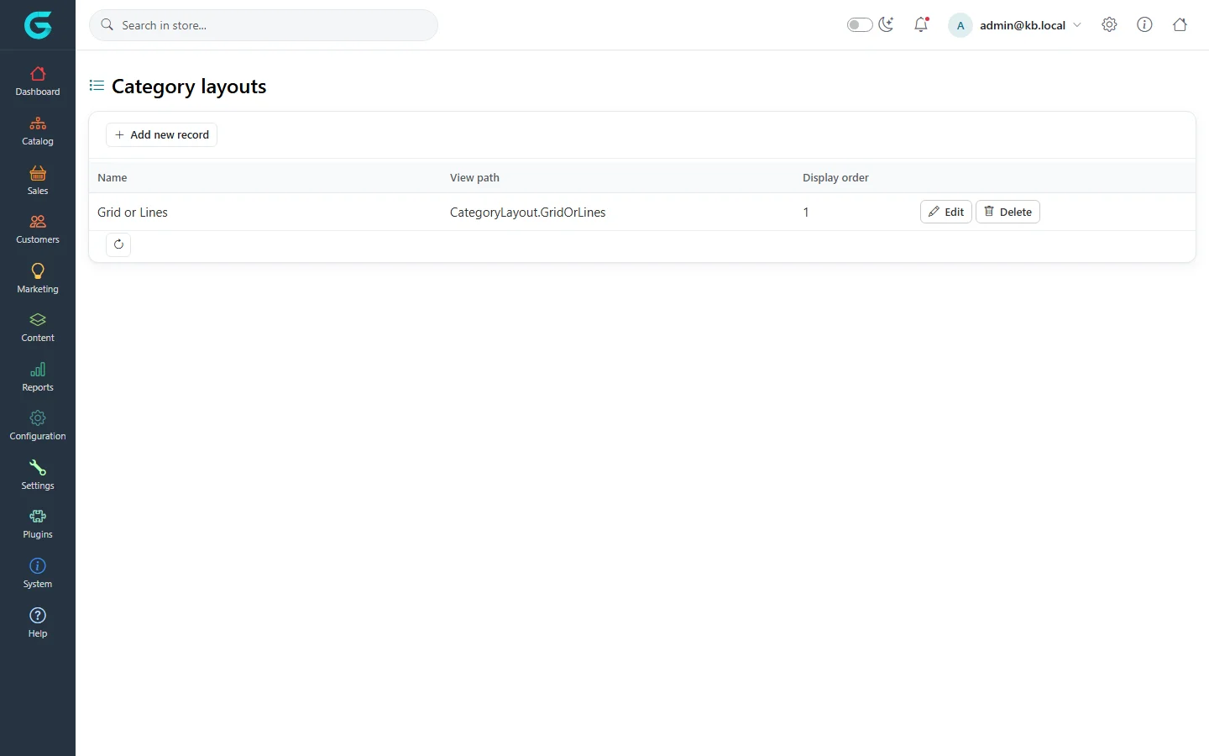The width and height of the screenshot is (1209, 756).
Task: Open the Configuration menu
Action: click(38, 426)
